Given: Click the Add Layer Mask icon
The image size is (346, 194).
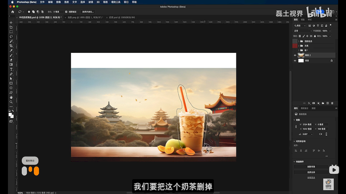Looking at the screenshot, I should (313, 103).
